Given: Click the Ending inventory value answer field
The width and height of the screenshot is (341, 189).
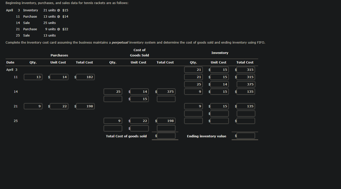Looking at the screenshot, I should pyautogui.click(x=246, y=136).
